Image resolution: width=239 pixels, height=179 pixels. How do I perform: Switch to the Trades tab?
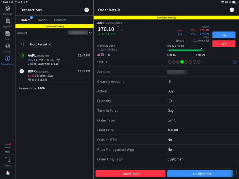42,20
